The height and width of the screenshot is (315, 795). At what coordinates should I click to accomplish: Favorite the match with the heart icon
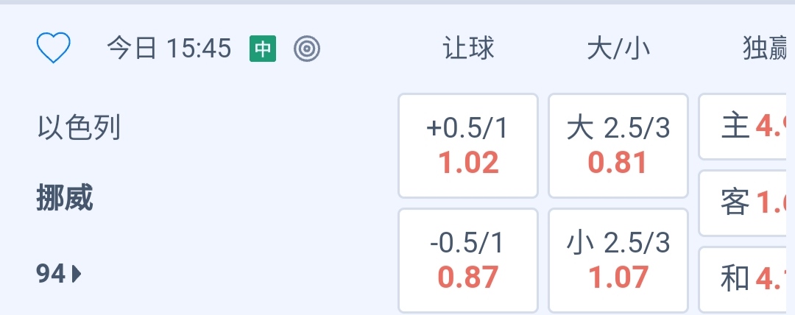[x=53, y=49]
